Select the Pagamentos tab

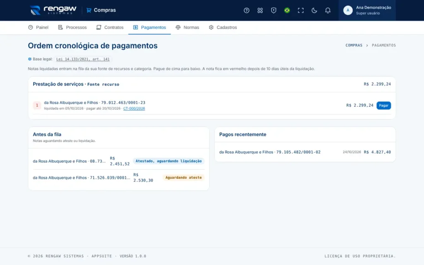(149, 27)
